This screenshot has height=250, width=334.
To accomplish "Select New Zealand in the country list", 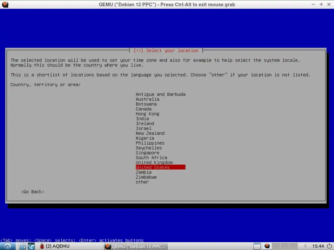I will click(x=150, y=133).
